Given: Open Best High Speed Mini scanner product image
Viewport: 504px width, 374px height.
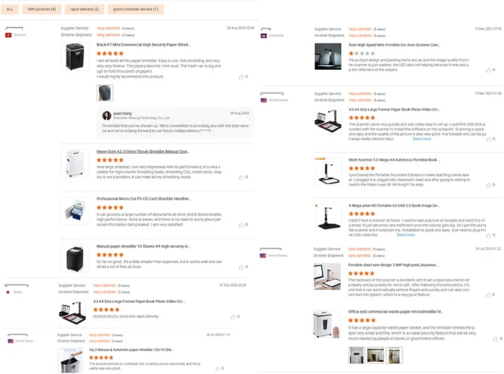Looking at the screenshot, I should (328, 56).
